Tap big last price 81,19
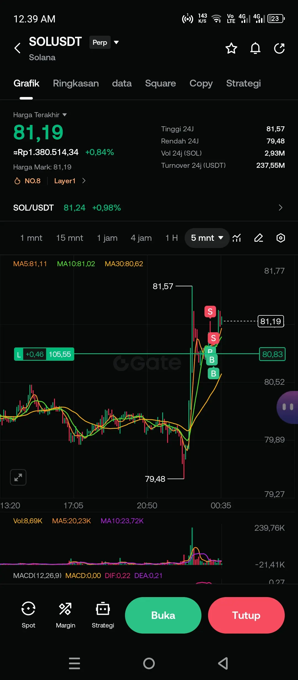The width and height of the screenshot is (298, 680). [38, 132]
